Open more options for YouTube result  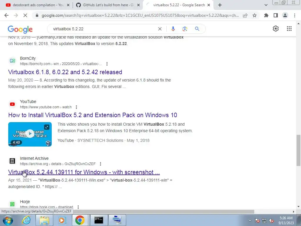tap(76, 107)
